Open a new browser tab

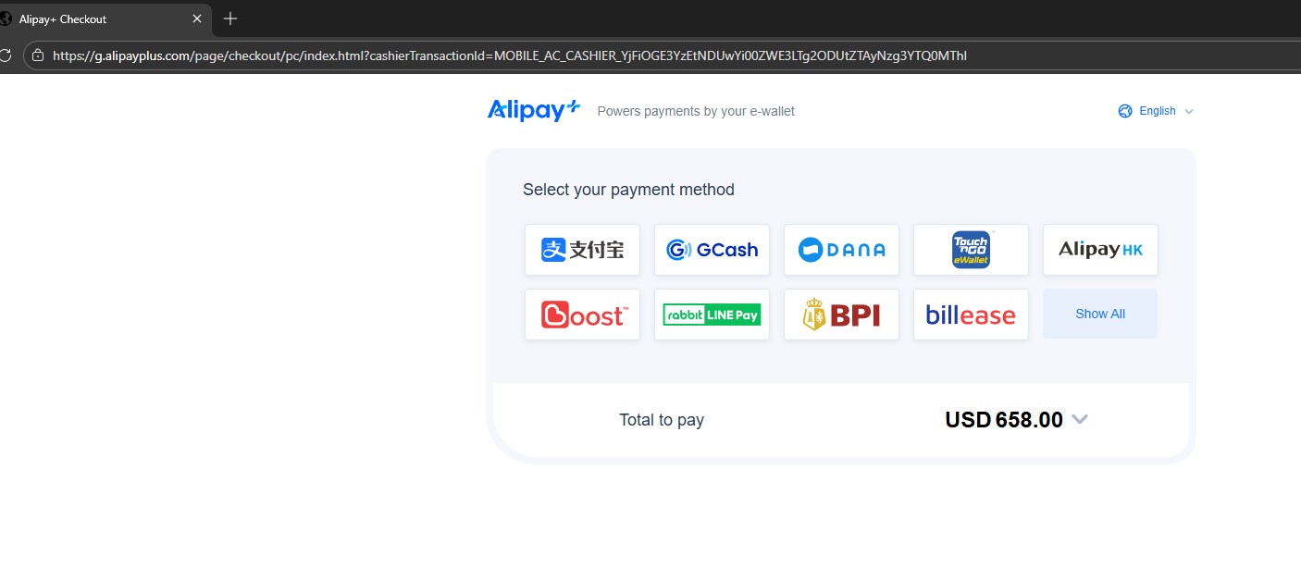point(230,19)
